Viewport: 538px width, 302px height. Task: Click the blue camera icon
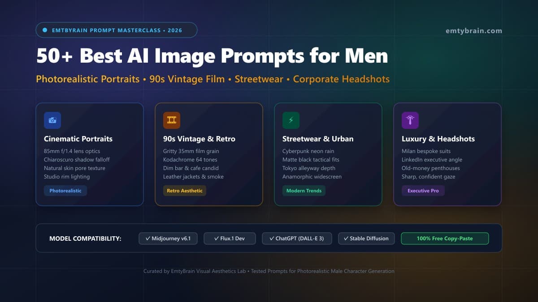(x=52, y=120)
